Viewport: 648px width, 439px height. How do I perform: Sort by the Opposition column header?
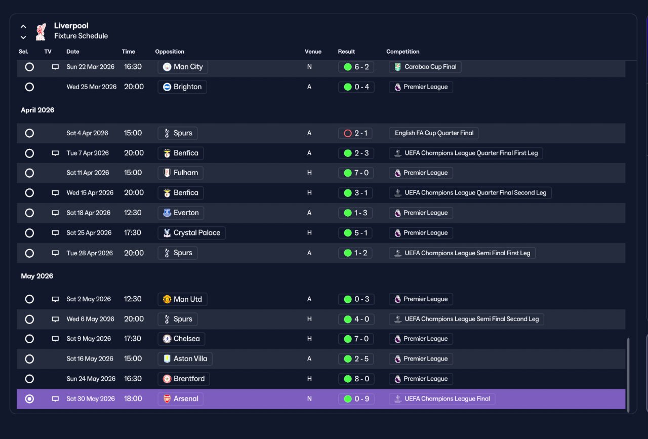point(170,52)
